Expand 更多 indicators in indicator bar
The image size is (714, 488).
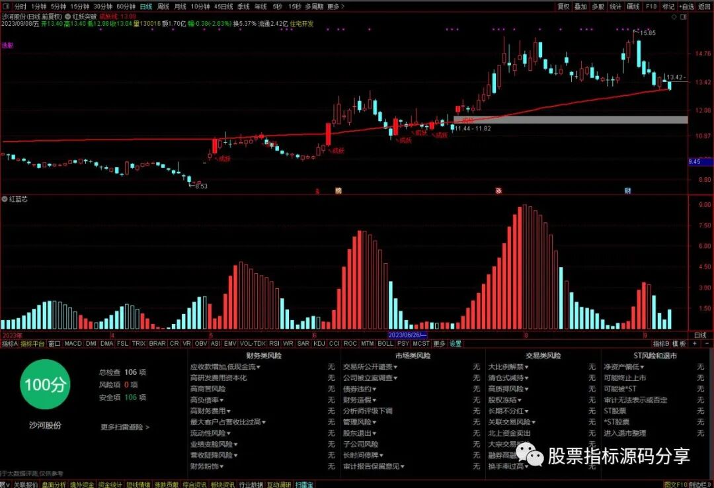(440, 344)
